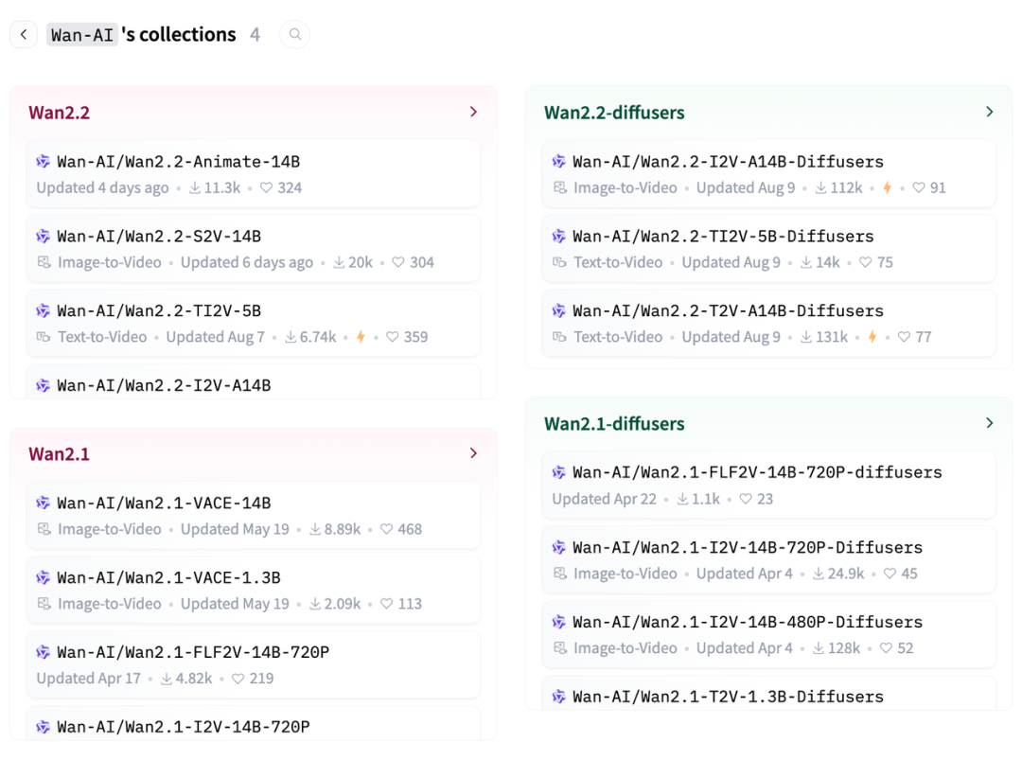This screenshot has width=1022, height=760.
Task: Click the heart icon with 23 likes
Action: [x=746, y=499]
